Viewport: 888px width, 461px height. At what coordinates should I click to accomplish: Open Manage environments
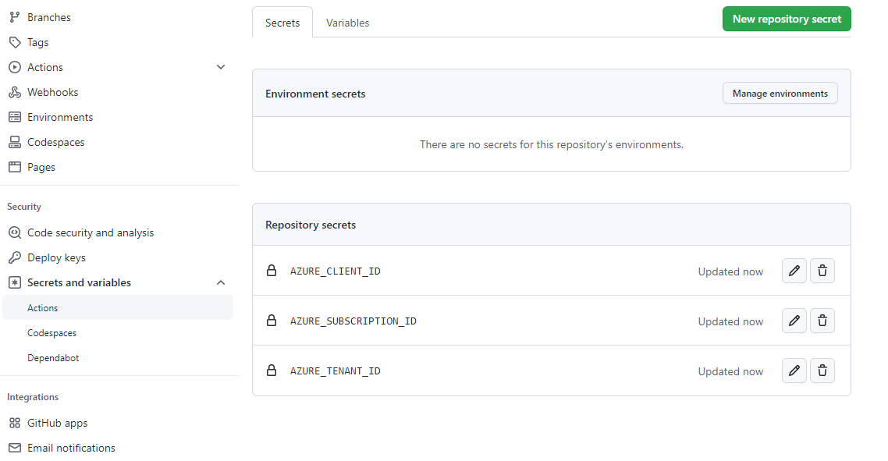(780, 94)
